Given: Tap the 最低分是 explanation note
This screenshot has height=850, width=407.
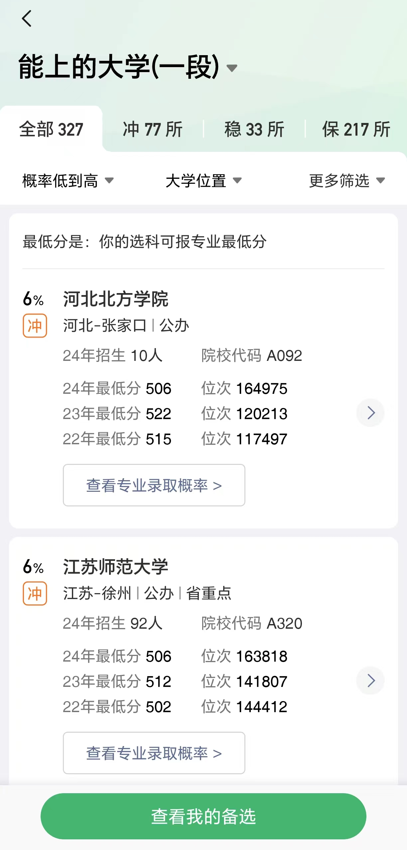Looking at the screenshot, I should [145, 242].
